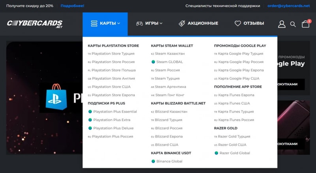This screenshot has width=316, height=173.
Task: Select Playstation Store Польша
Action: coord(112,70)
